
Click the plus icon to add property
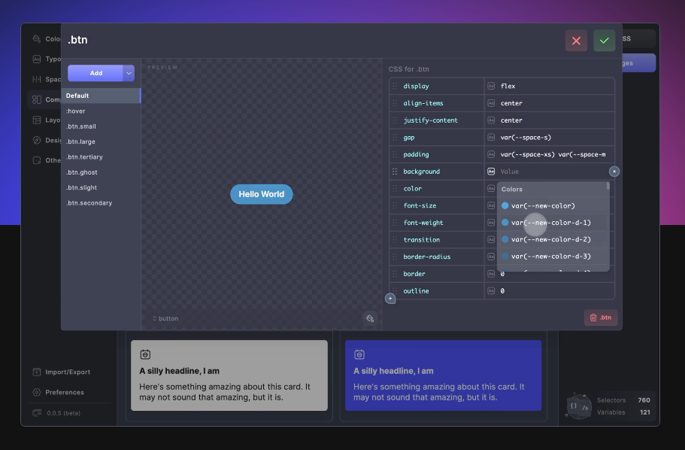pyautogui.click(x=390, y=299)
